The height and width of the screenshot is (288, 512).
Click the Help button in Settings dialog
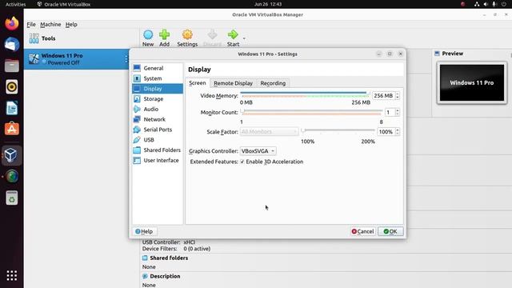(144, 231)
